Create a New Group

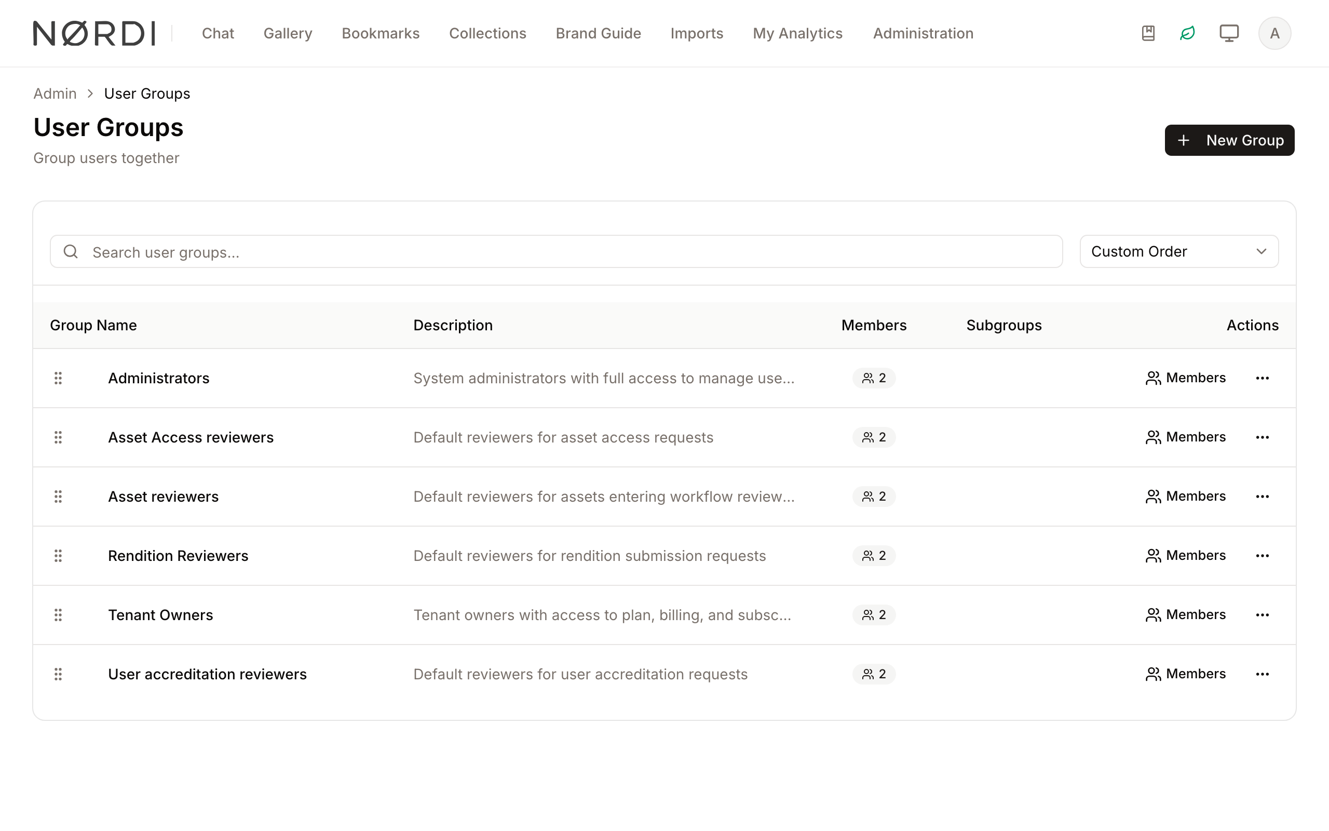[x=1229, y=140]
